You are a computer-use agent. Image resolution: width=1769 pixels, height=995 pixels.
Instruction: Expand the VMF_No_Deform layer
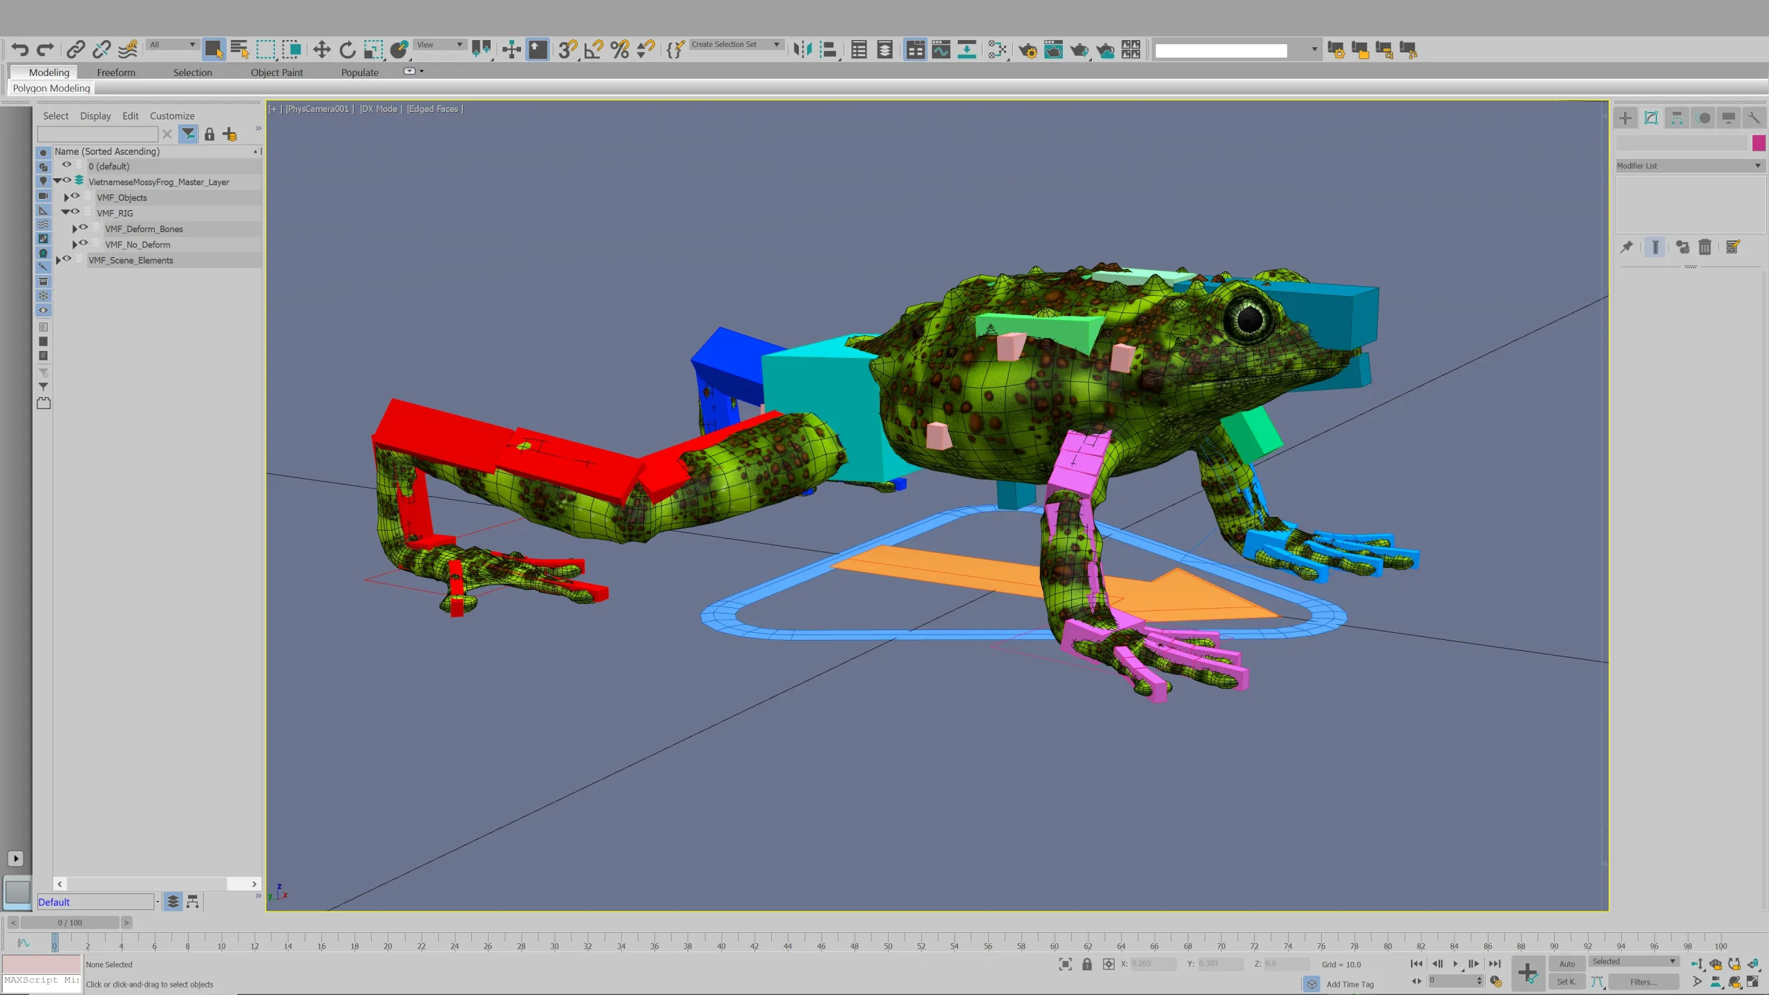[x=75, y=244]
